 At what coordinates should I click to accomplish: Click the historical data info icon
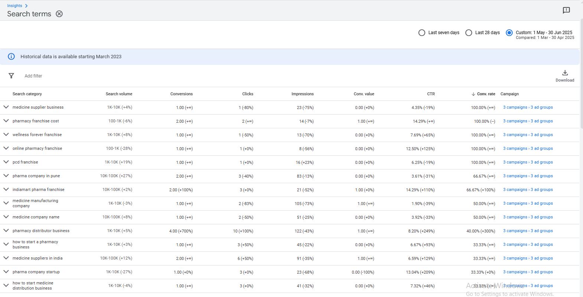click(x=12, y=57)
